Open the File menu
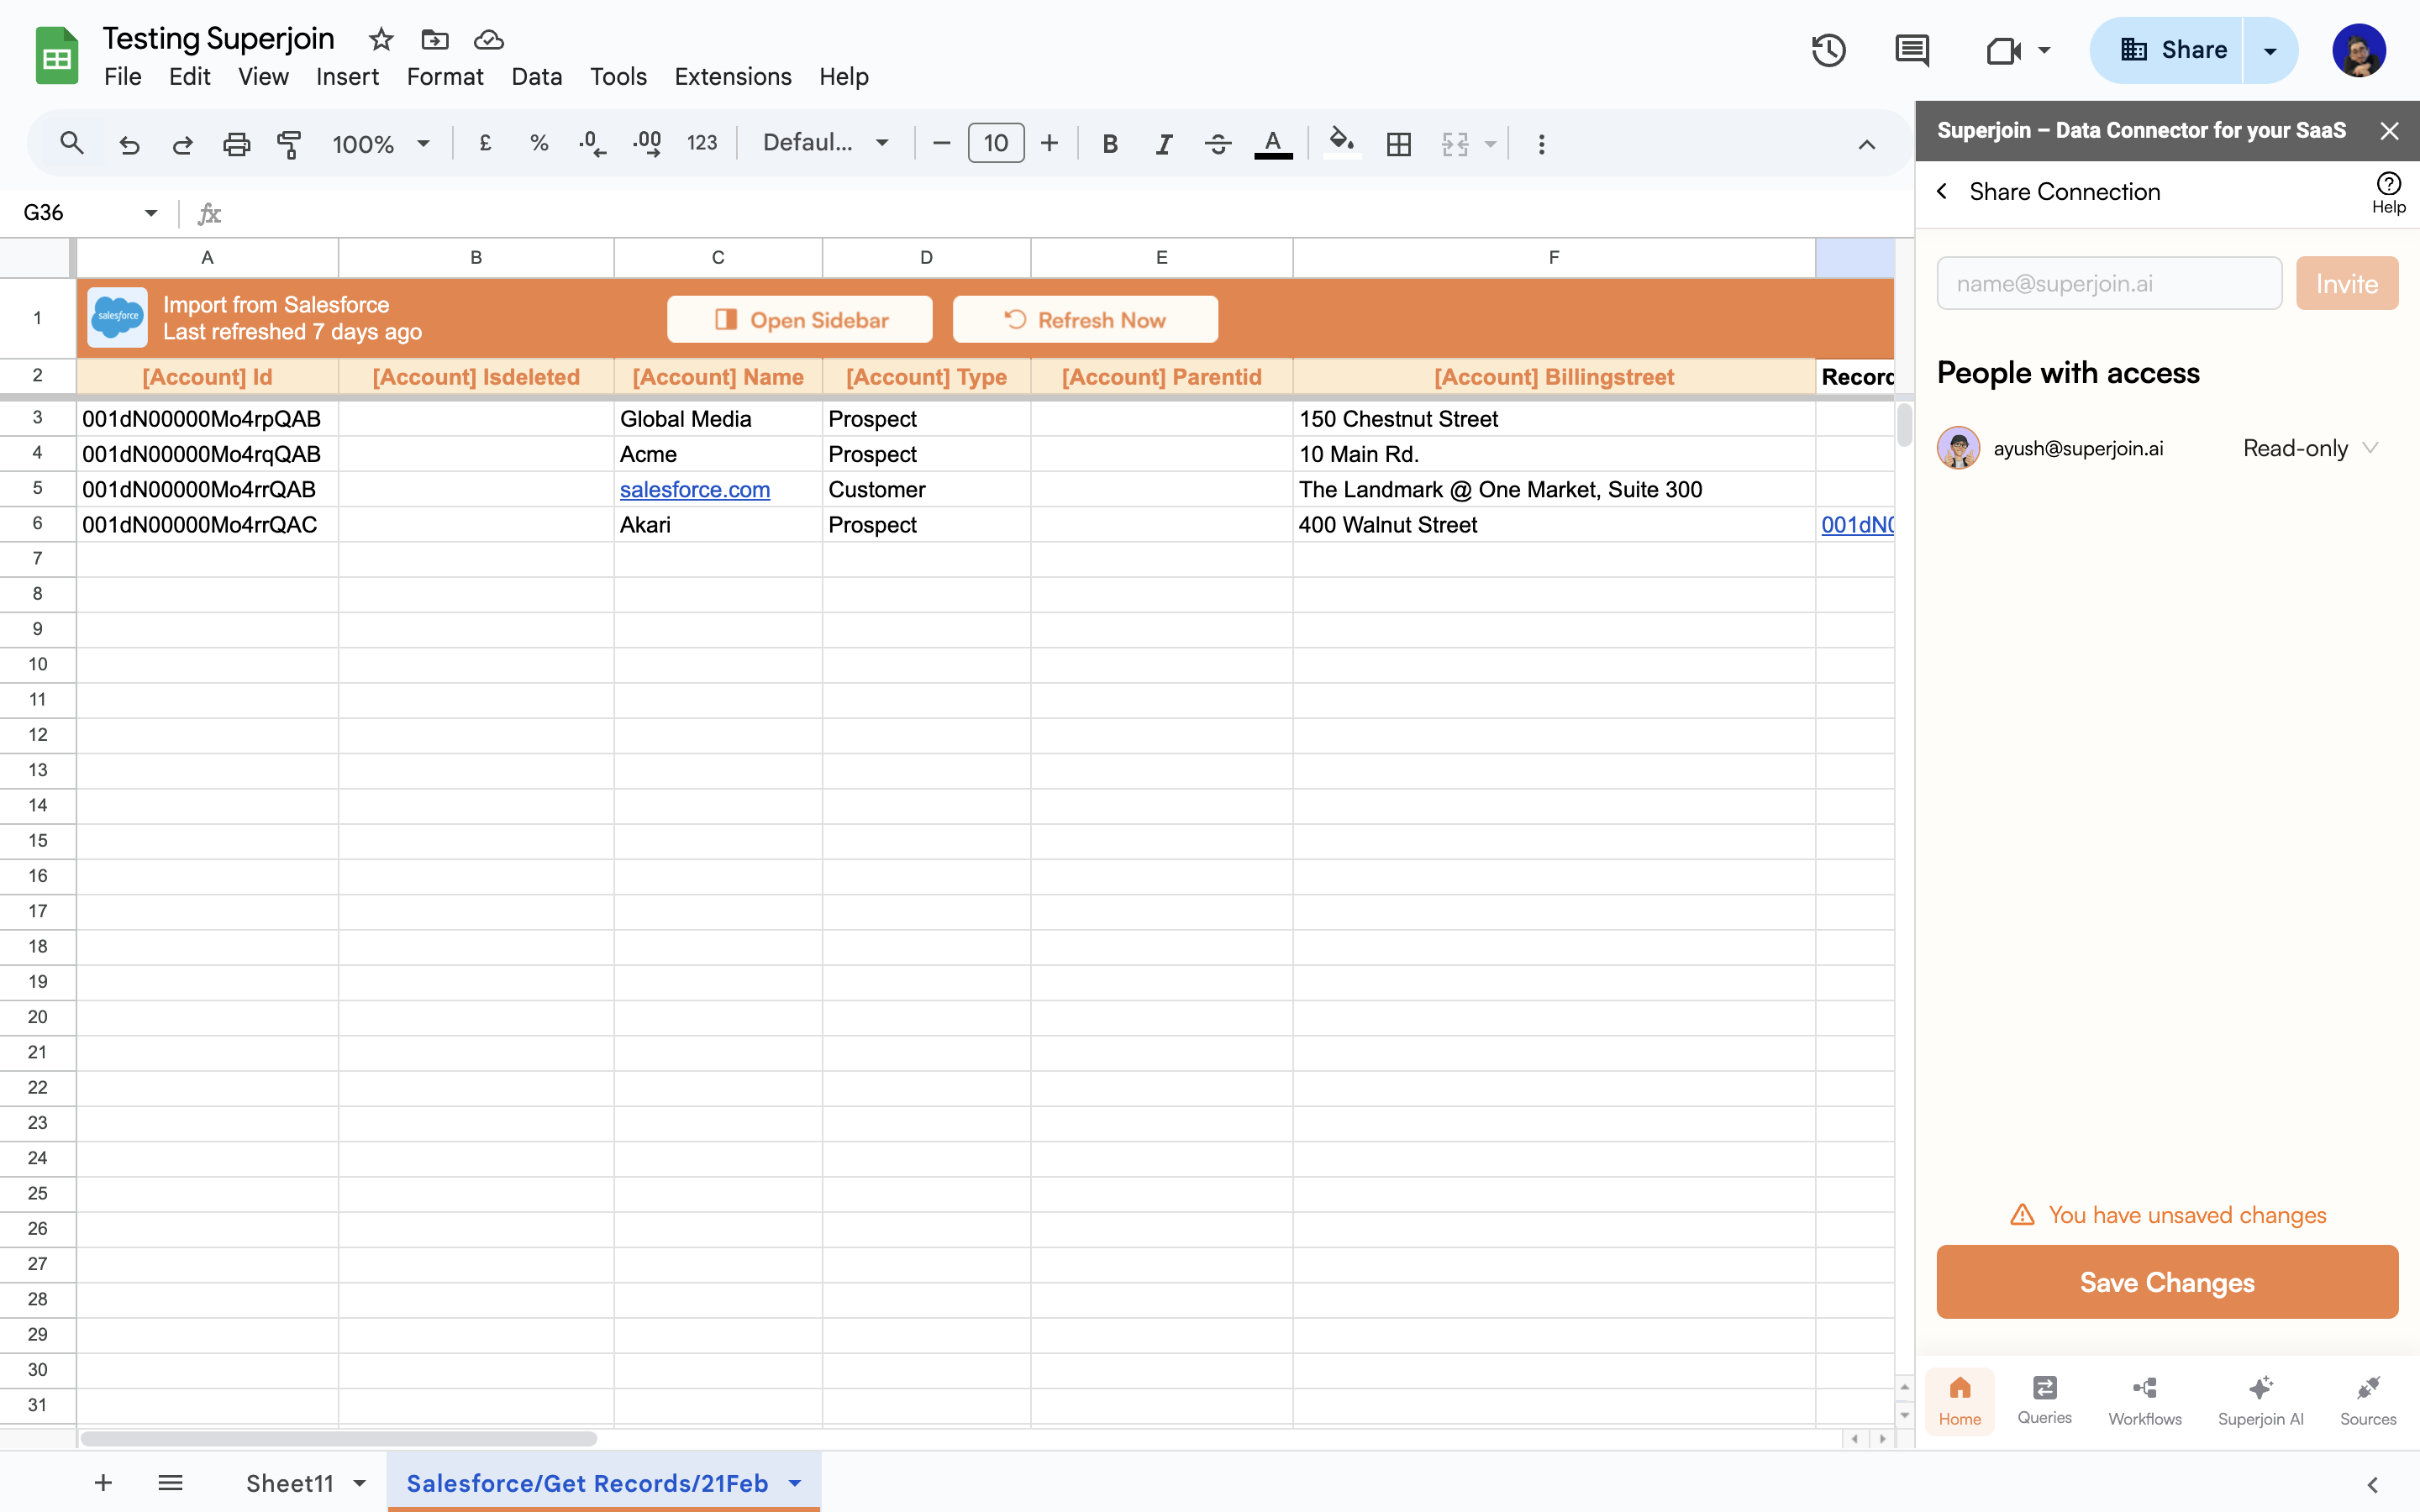2420x1512 pixels. tap(123, 76)
